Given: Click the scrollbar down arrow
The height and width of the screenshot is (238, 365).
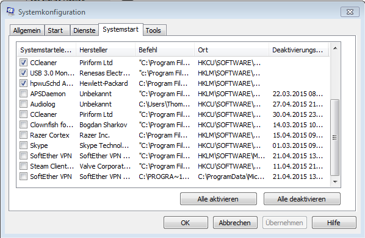Looking at the screenshot, I should tap(335, 181).
